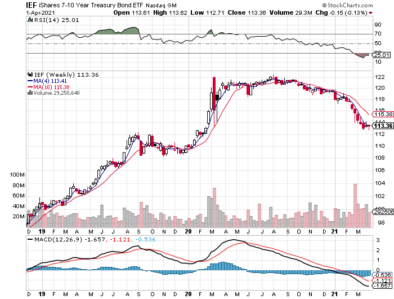Click the '122' price axis label
Viewport: 394px width, 299px height.
click(x=379, y=77)
